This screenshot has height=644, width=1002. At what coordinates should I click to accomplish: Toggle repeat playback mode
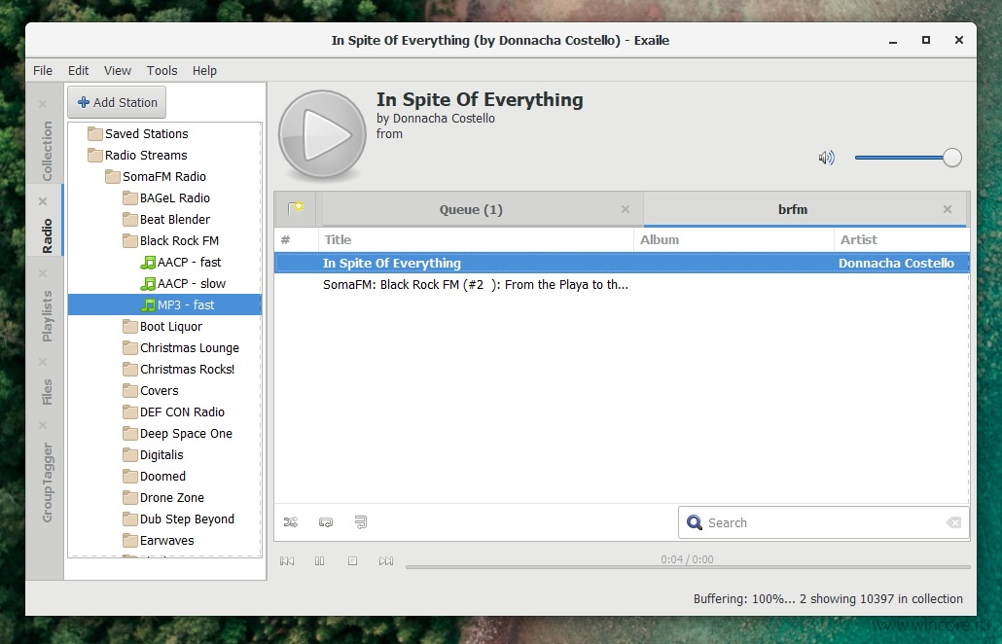click(x=326, y=522)
